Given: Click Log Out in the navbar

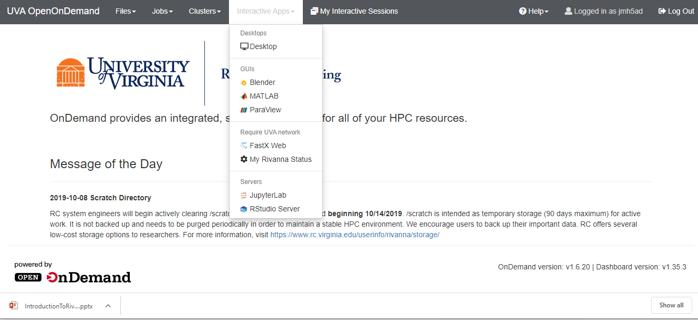Looking at the screenshot, I should click(x=676, y=11).
